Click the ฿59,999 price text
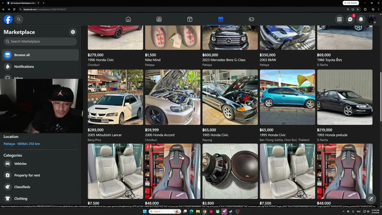Viewport: 382px width, 215px height. click(152, 130)
